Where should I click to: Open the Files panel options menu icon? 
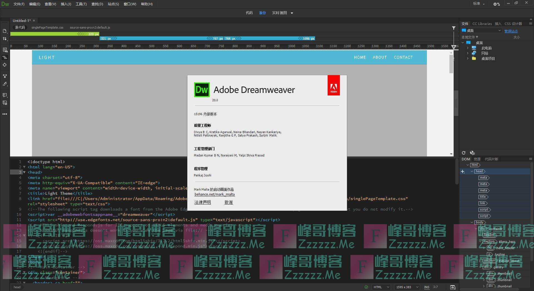[x=530, y=24]
